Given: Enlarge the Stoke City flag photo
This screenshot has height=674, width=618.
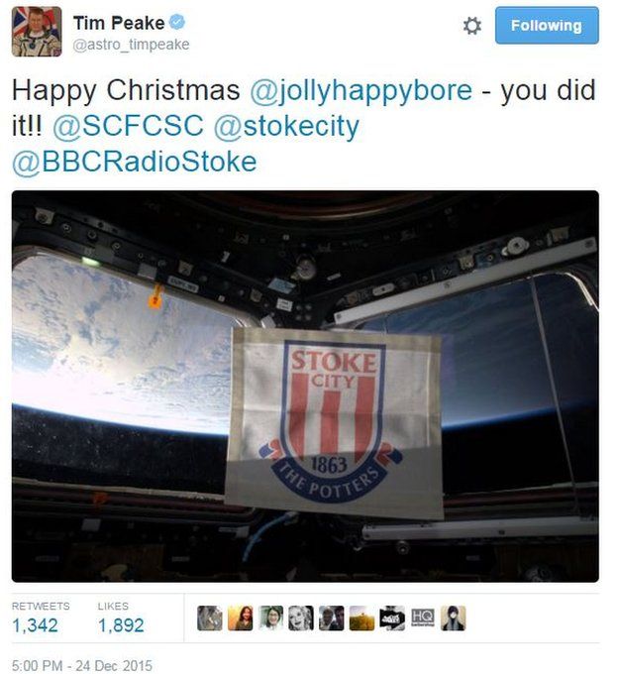Looking at the screenshot, I should click(x=305, y=386).
